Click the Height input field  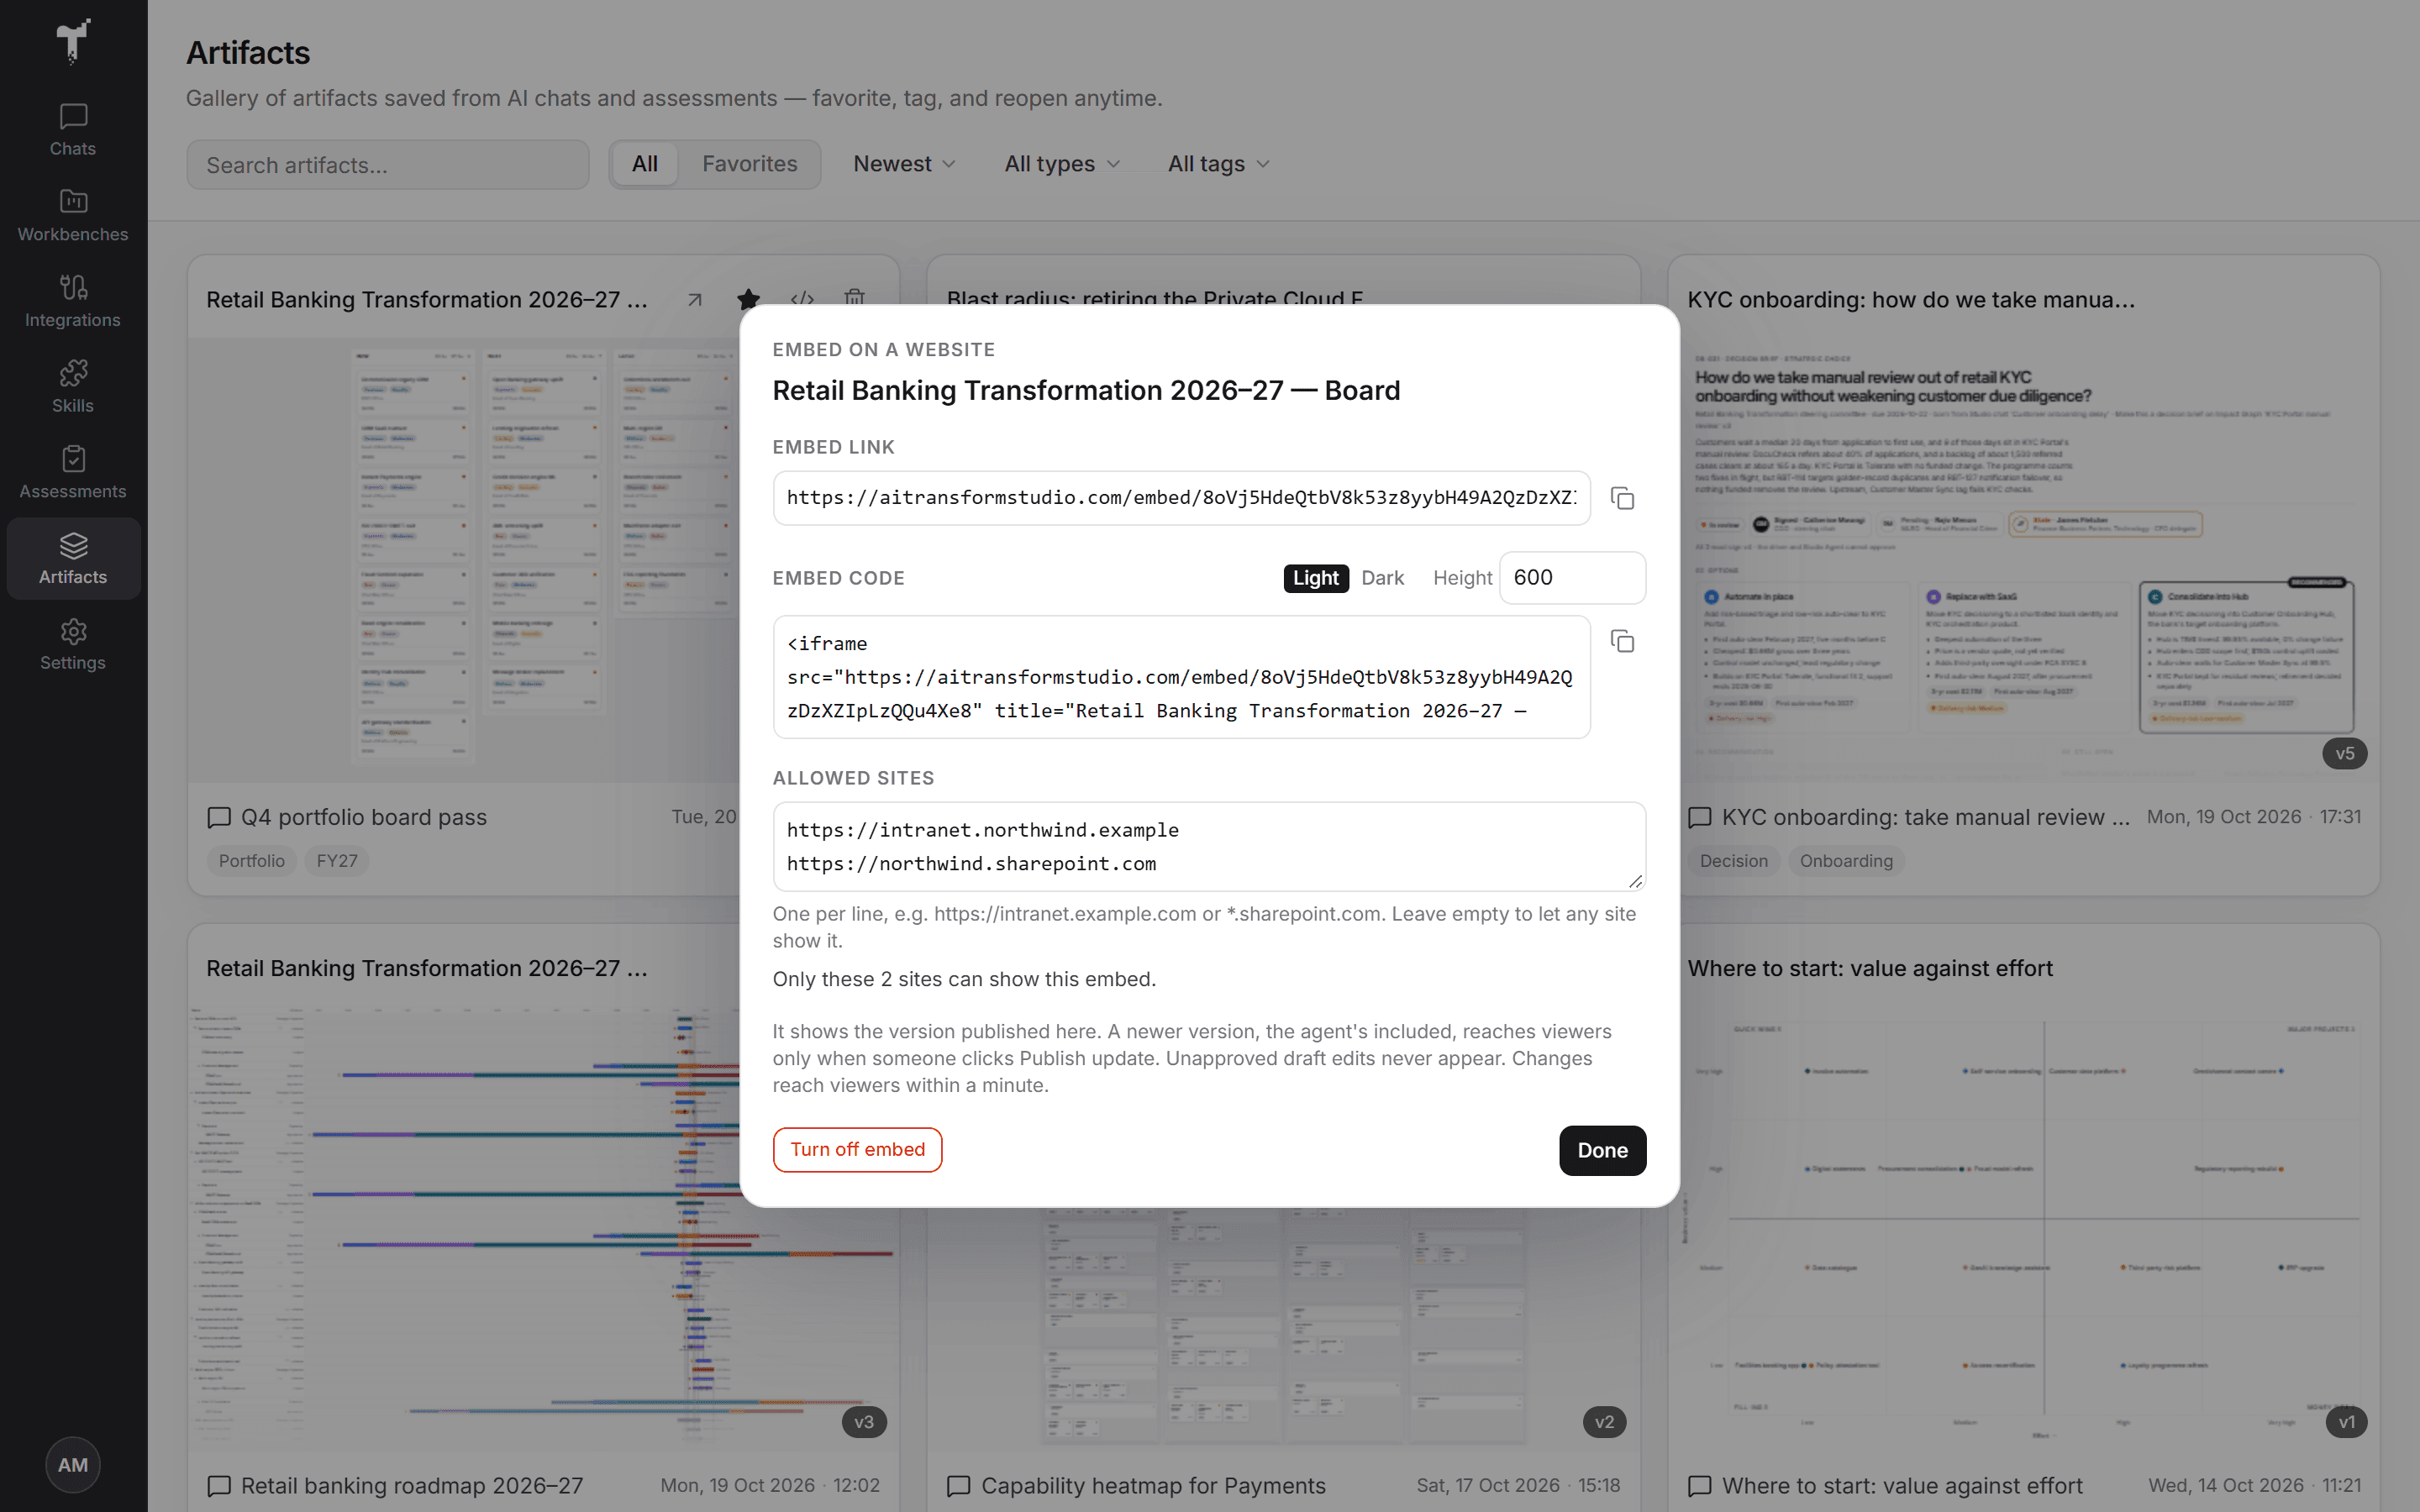click(x=1572, y=578)
